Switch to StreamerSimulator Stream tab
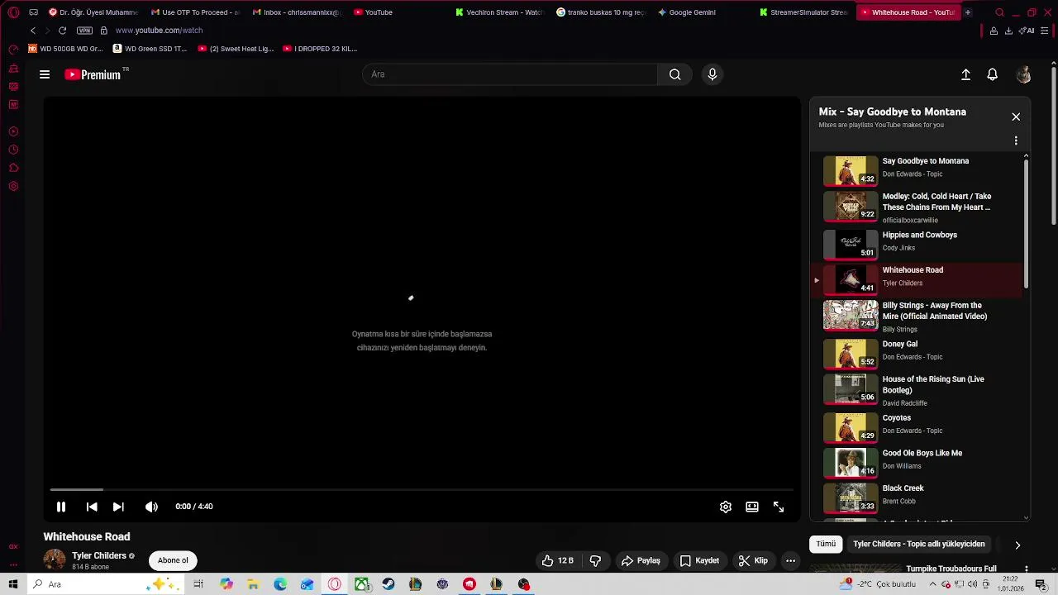1058x595 pixels. click(x=804, y=12)
